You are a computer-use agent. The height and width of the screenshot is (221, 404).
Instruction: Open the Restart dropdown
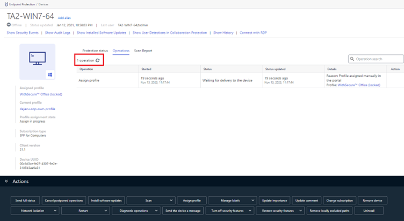point(85,211)
